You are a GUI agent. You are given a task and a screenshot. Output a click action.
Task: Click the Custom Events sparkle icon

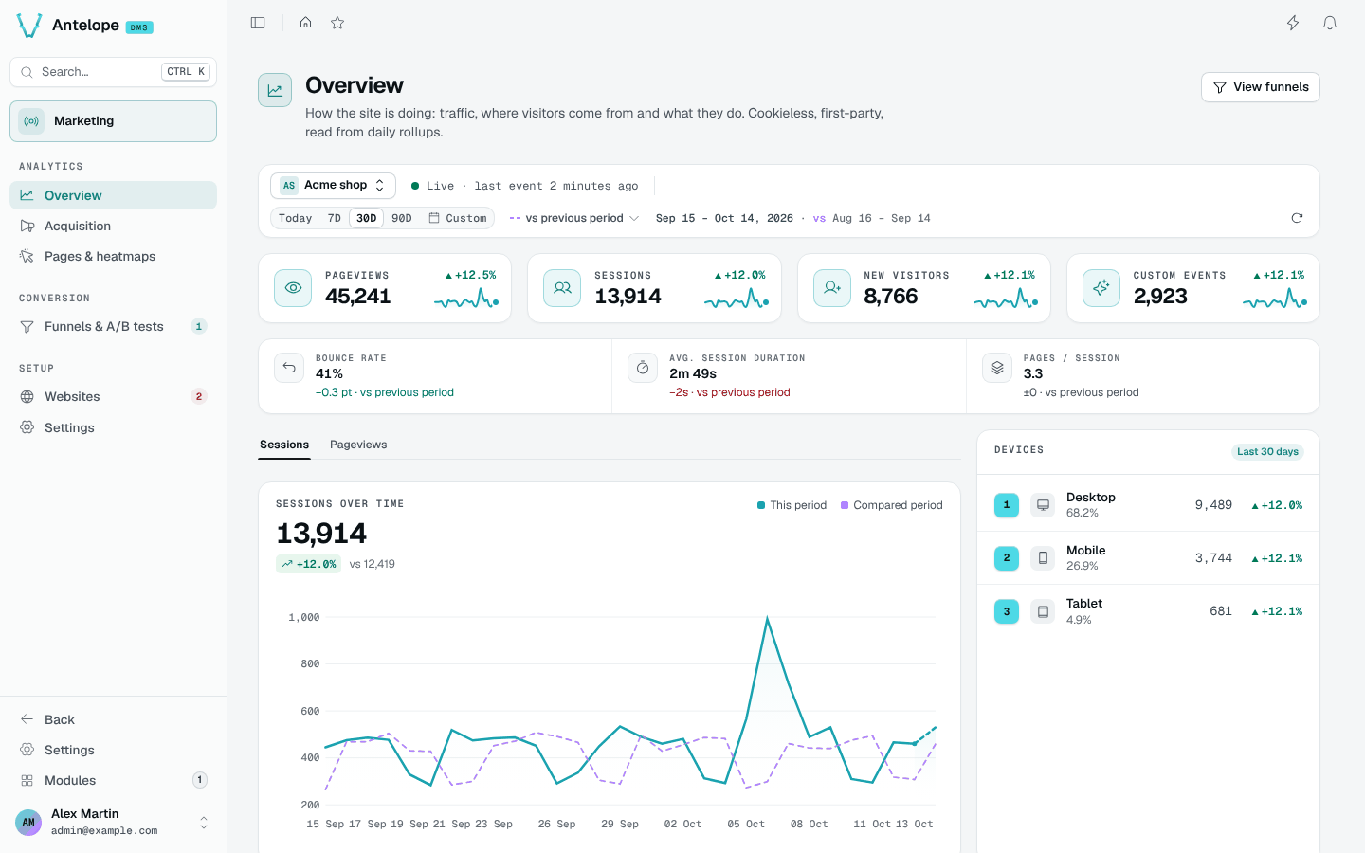(1101, 288)
